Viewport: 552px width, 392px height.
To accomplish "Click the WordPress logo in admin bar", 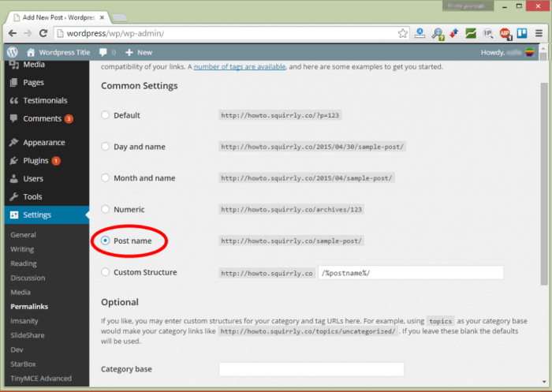I will coord(12,52).
